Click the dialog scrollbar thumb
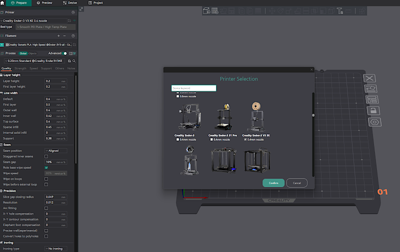This screenshot has height=252, width=400. tap(313, 115)
